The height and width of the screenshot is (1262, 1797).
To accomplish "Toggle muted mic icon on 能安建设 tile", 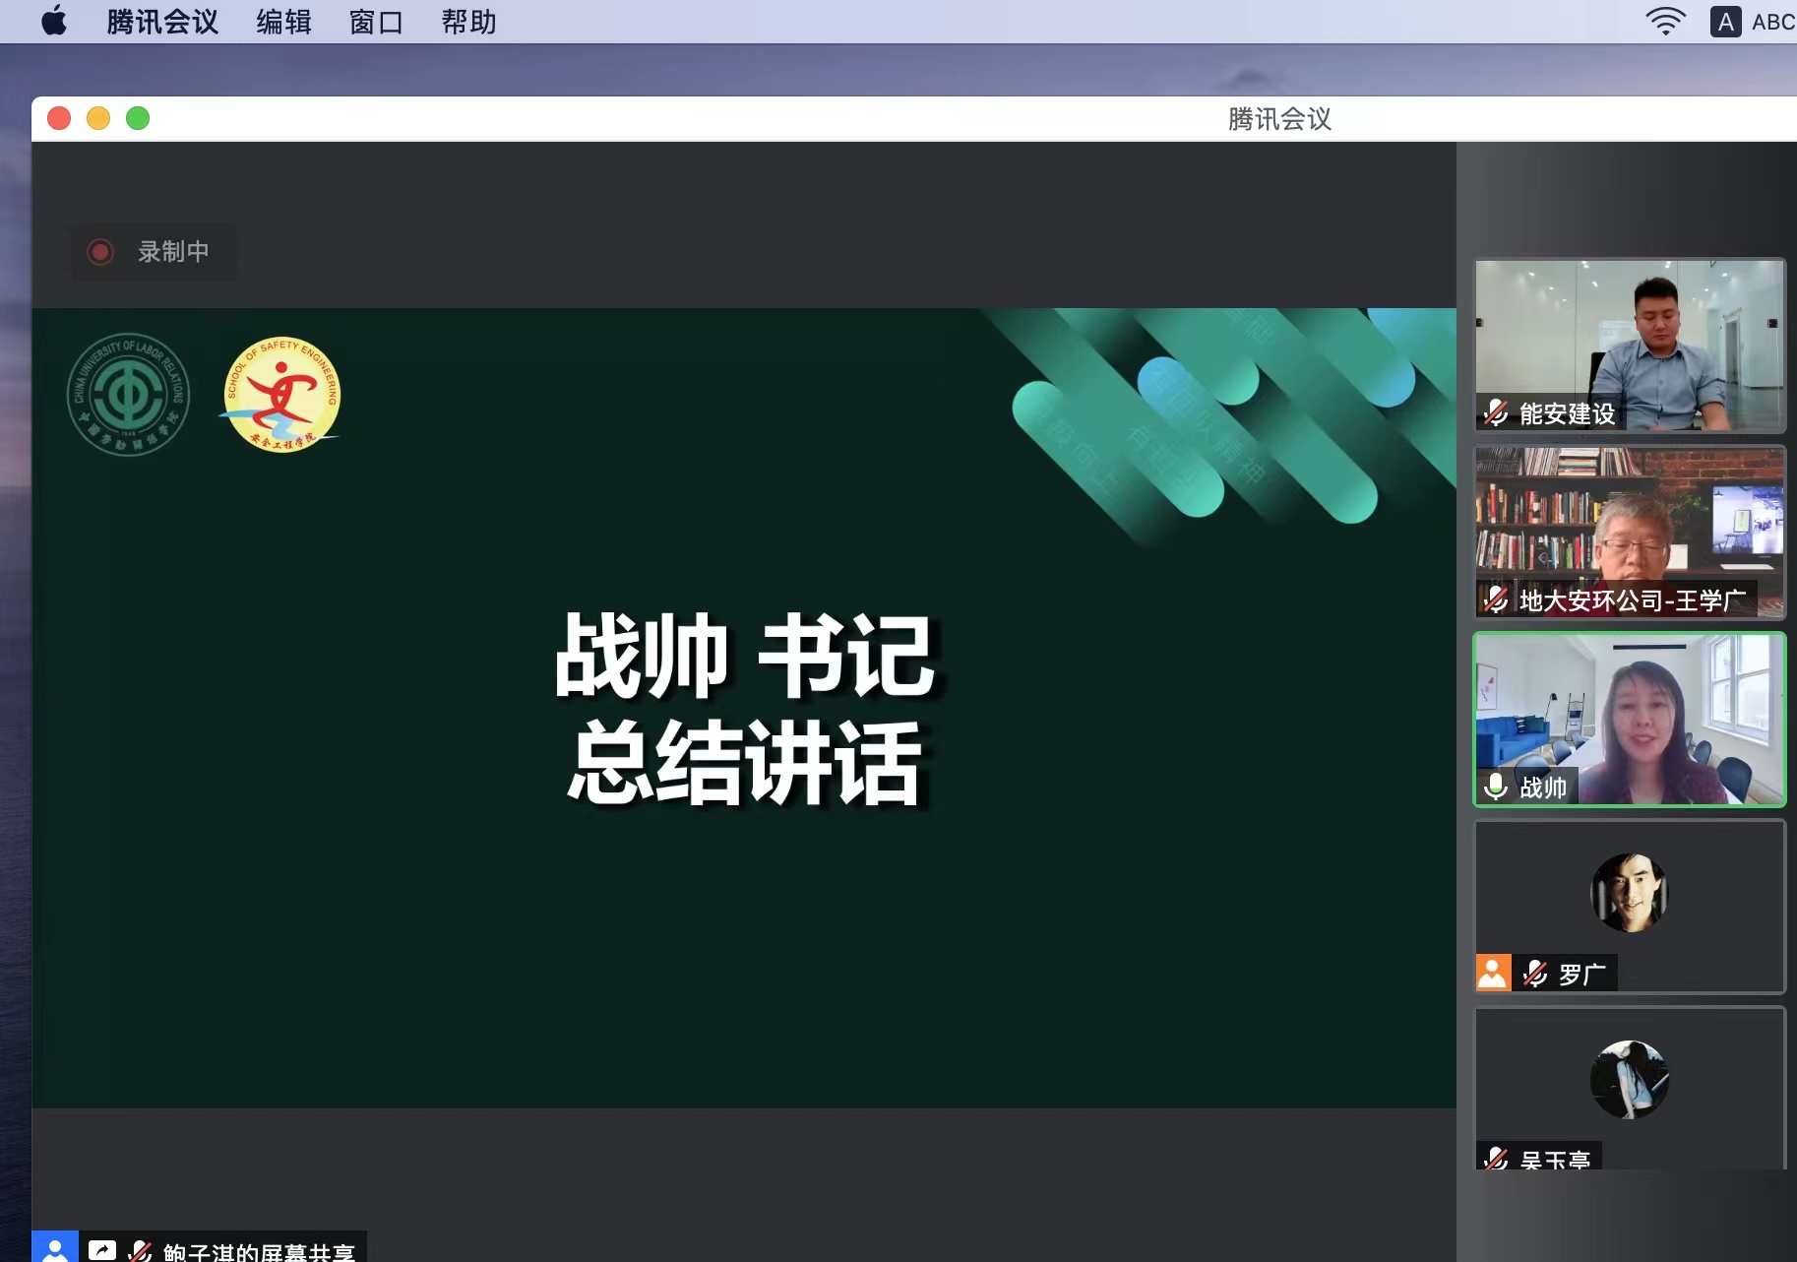I will 1496,412.
